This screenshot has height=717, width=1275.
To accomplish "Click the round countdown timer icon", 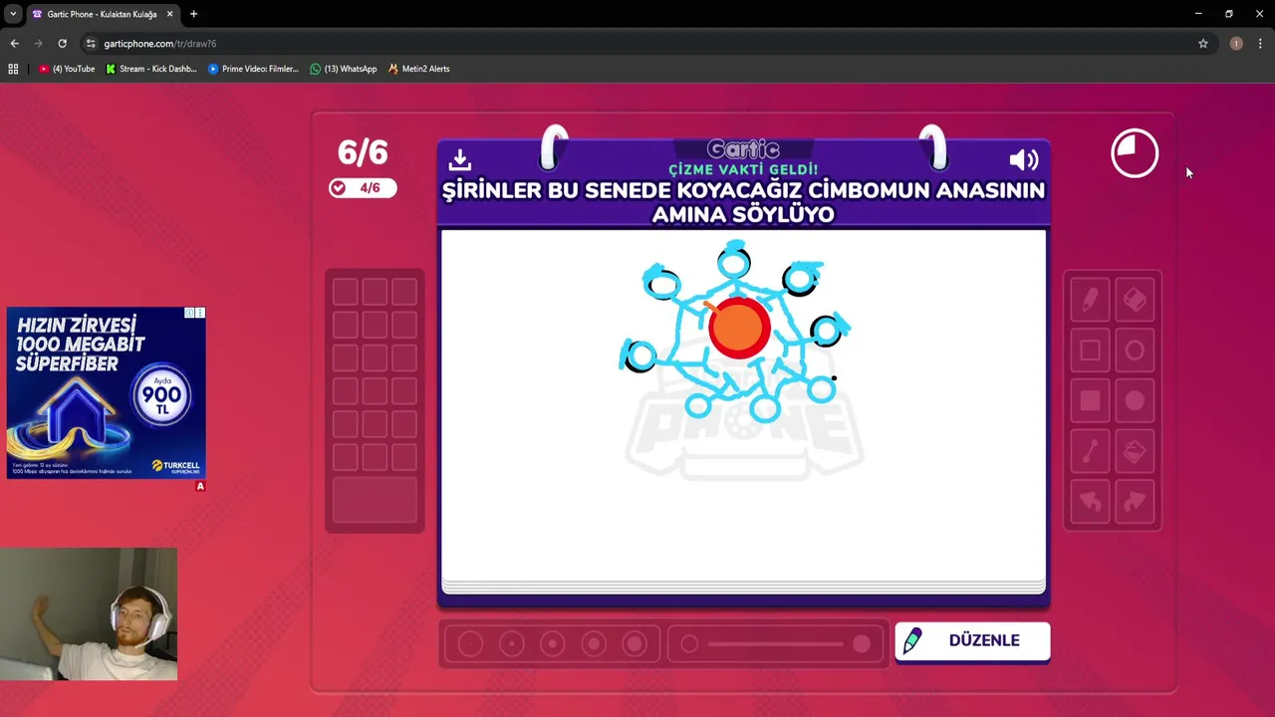I will 1135,153.
